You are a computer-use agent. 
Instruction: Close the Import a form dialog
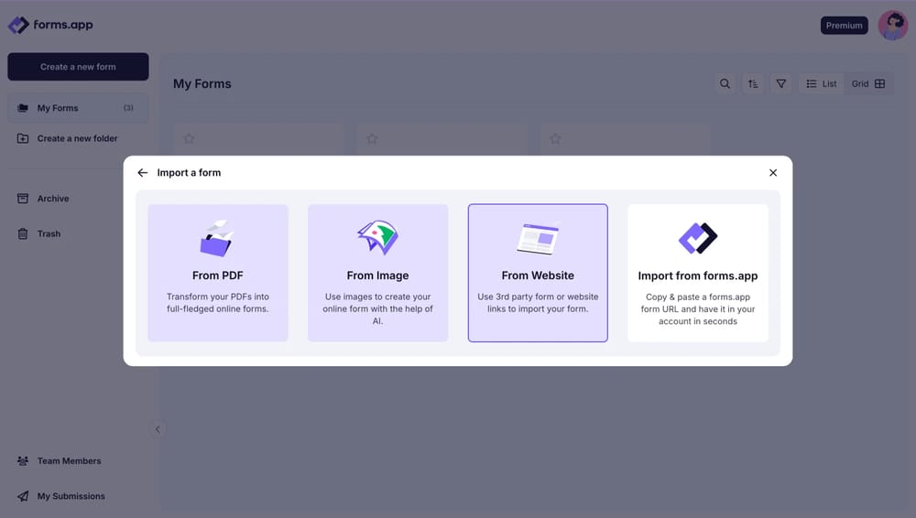773,173
